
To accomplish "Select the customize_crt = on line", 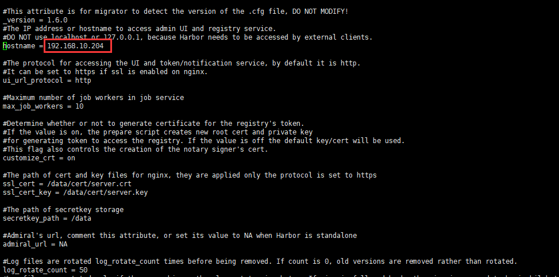I will click(39, 158).
